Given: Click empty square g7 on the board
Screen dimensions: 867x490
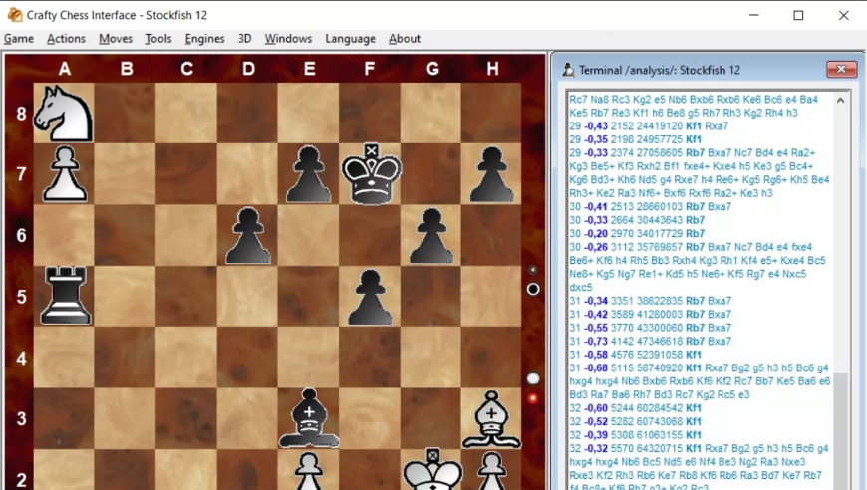Looking at the screenshot, I should click(x=431, y=174).
